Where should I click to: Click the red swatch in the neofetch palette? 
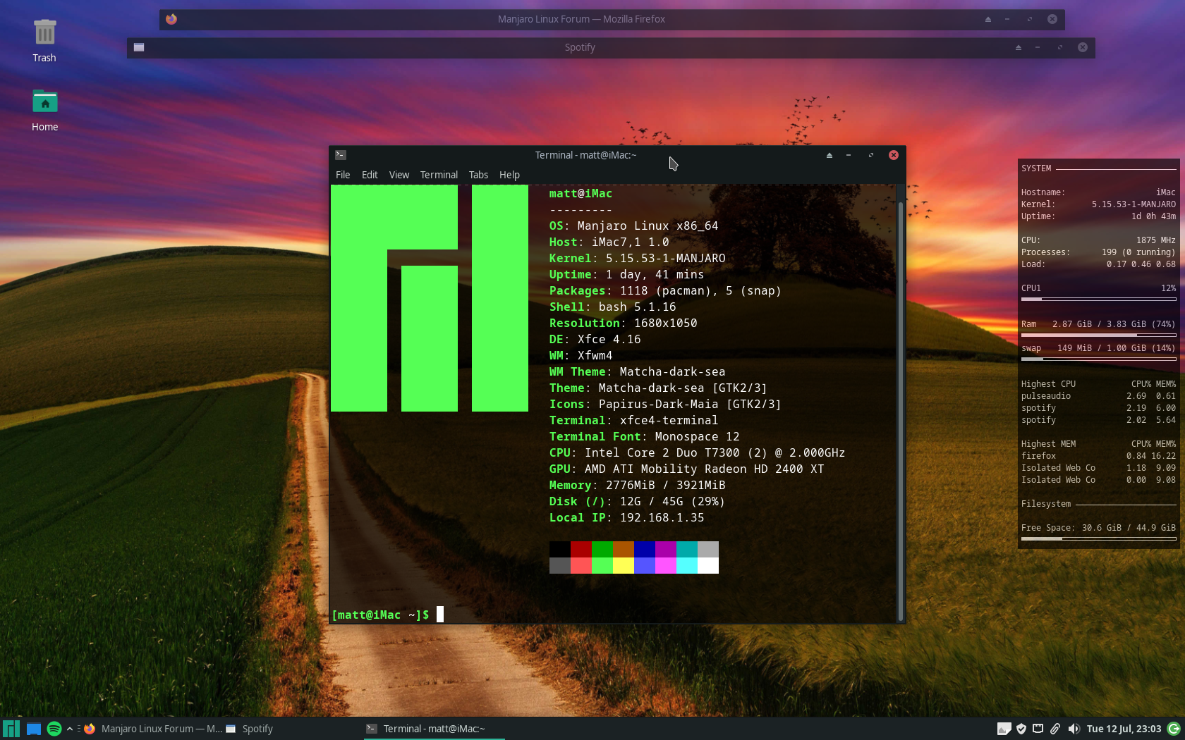(581, 549)
